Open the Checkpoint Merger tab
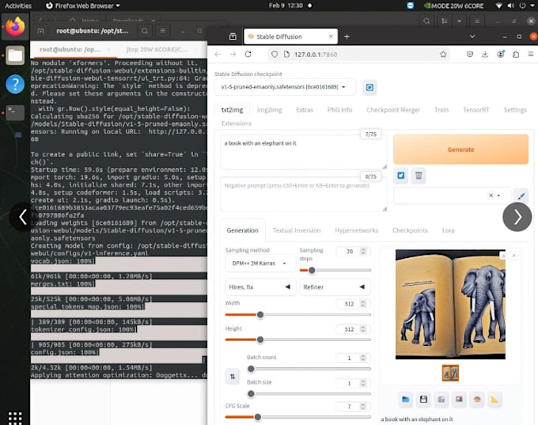 [393, 110]
